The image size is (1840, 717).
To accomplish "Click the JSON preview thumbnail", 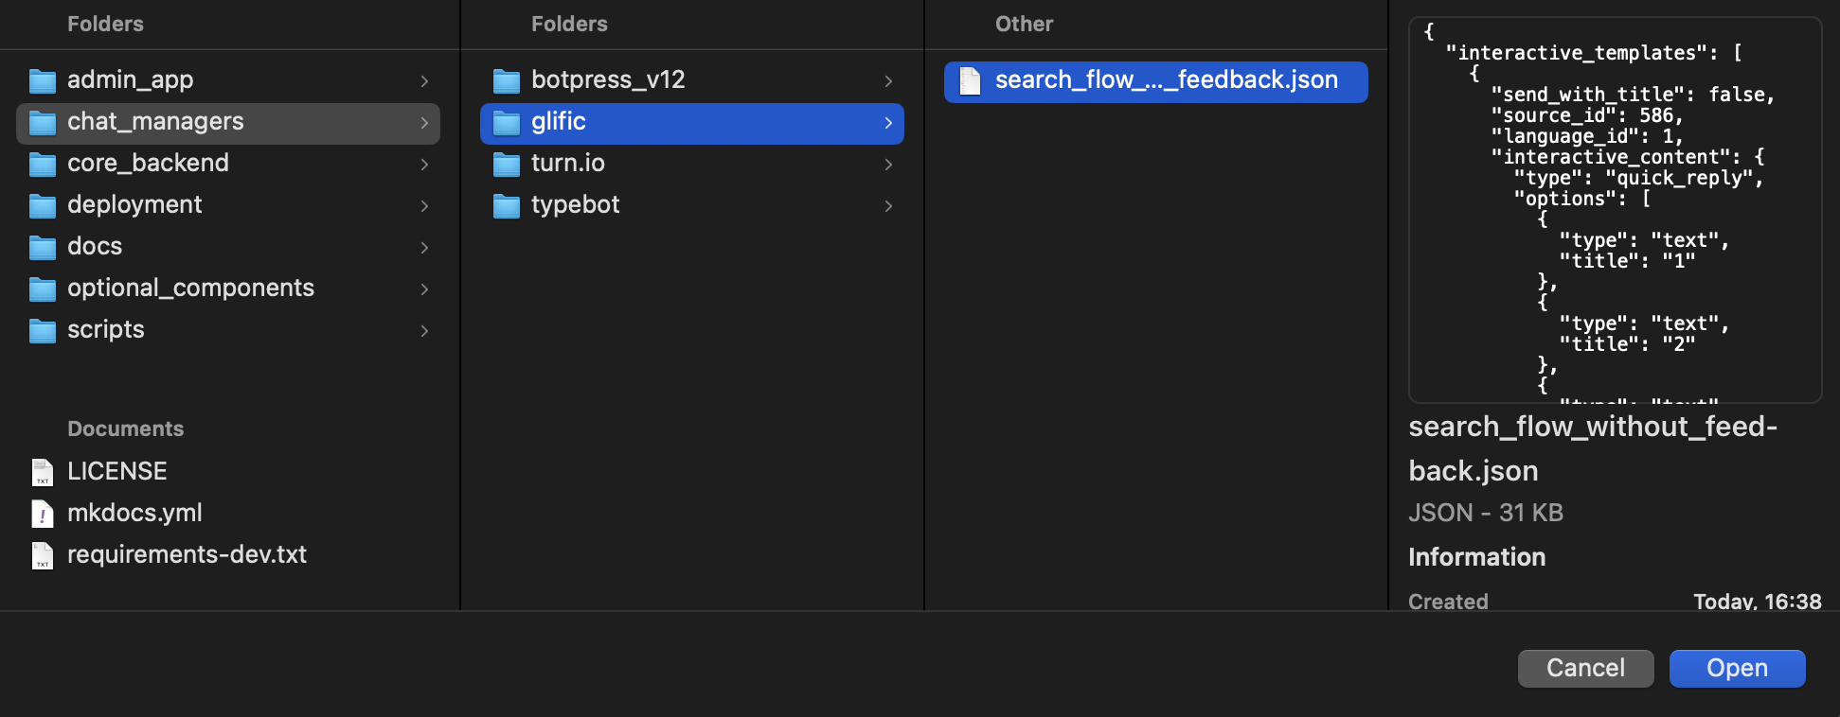I will (x=1616, y=210).
